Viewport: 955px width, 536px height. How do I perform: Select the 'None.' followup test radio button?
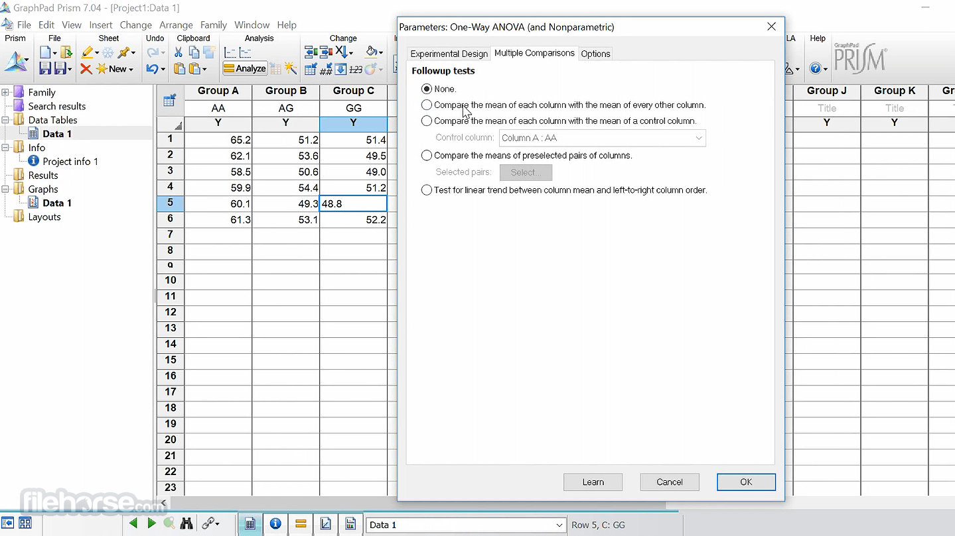coord(427,89)
